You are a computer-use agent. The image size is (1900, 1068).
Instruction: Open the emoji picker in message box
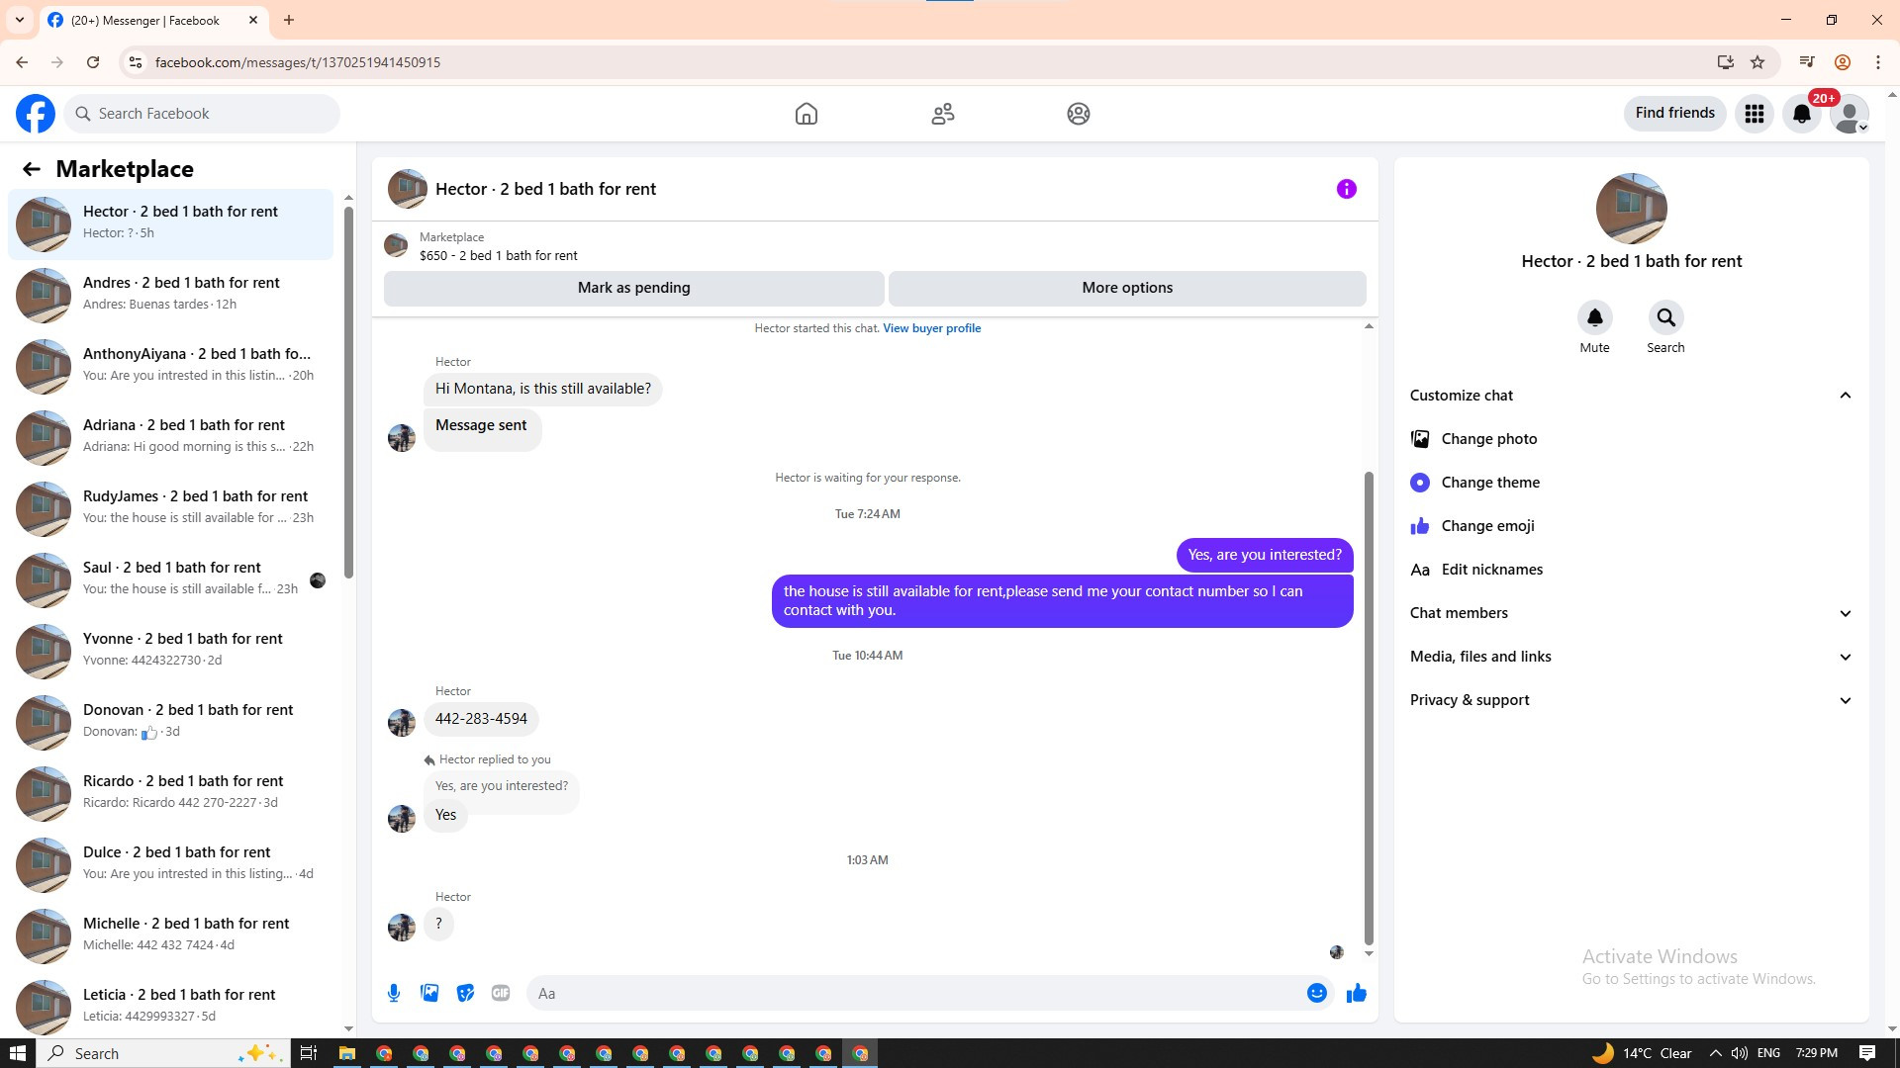coord(1316,993)
